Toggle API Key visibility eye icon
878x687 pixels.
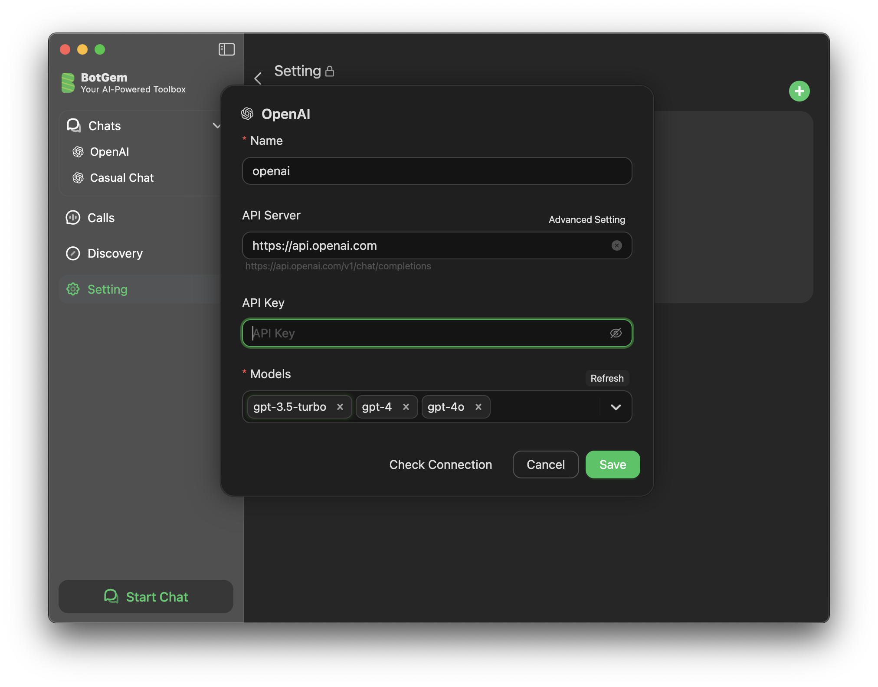point(616,333)
